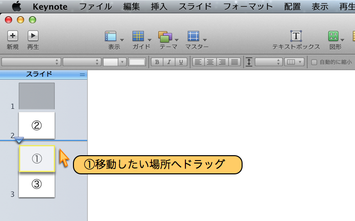The height and width of the screenshot is (221, 355).
Task: Open the font family dropdown
Action: (x=31, y=62)
